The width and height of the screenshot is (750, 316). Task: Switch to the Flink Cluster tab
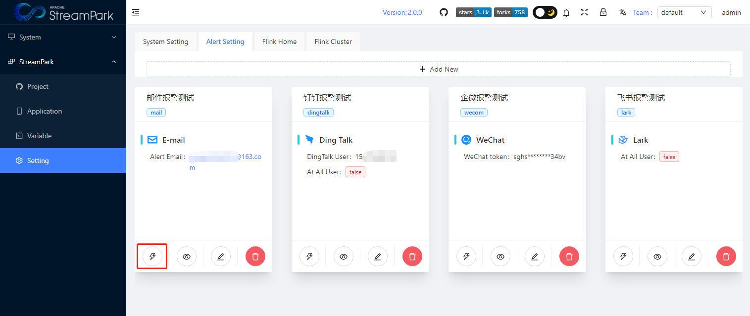coord(333,41)
